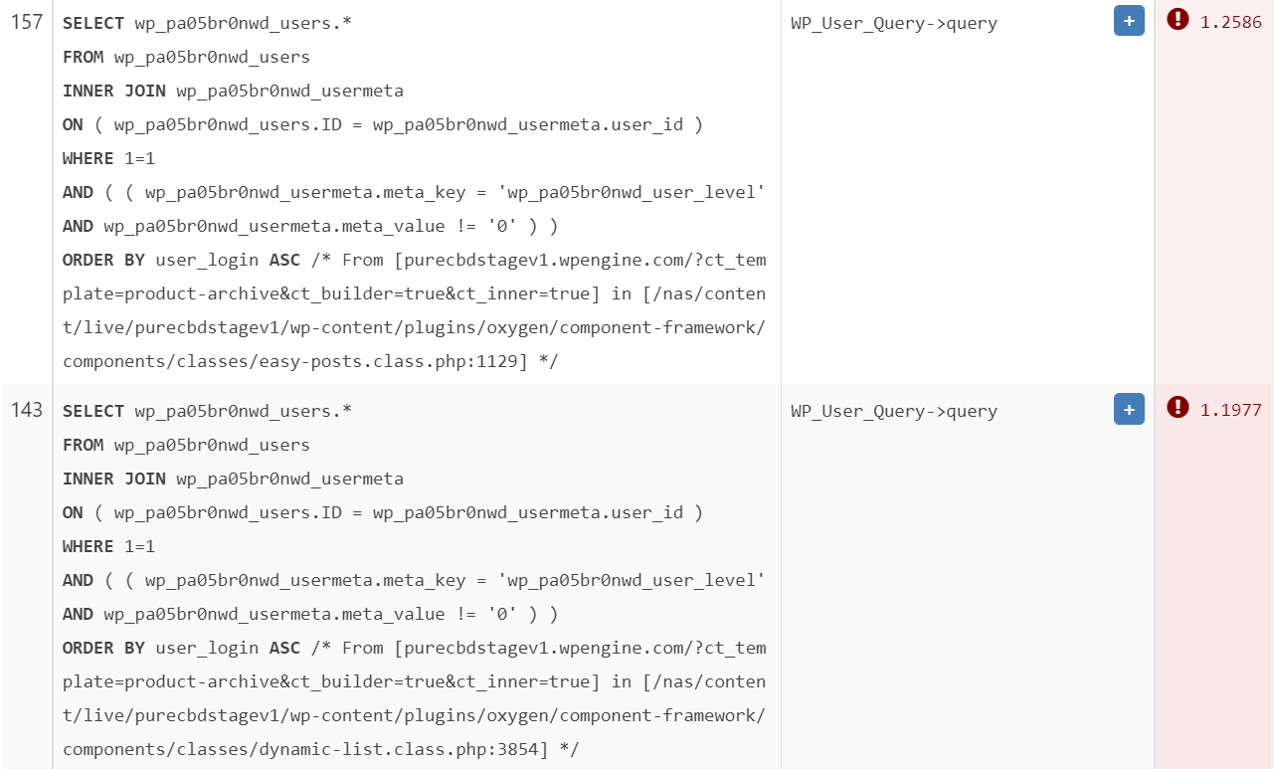Click the red exclamation next to the second duration
Image resolution: width=1274 pixels, height=769 pixels.
coord(1180,409)
